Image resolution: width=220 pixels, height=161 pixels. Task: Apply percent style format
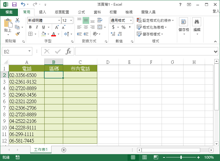(x=123, y=27)
